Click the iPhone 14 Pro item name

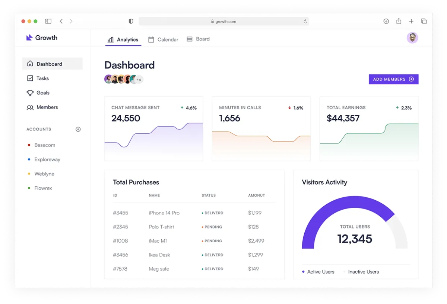[x=164, y=213]
